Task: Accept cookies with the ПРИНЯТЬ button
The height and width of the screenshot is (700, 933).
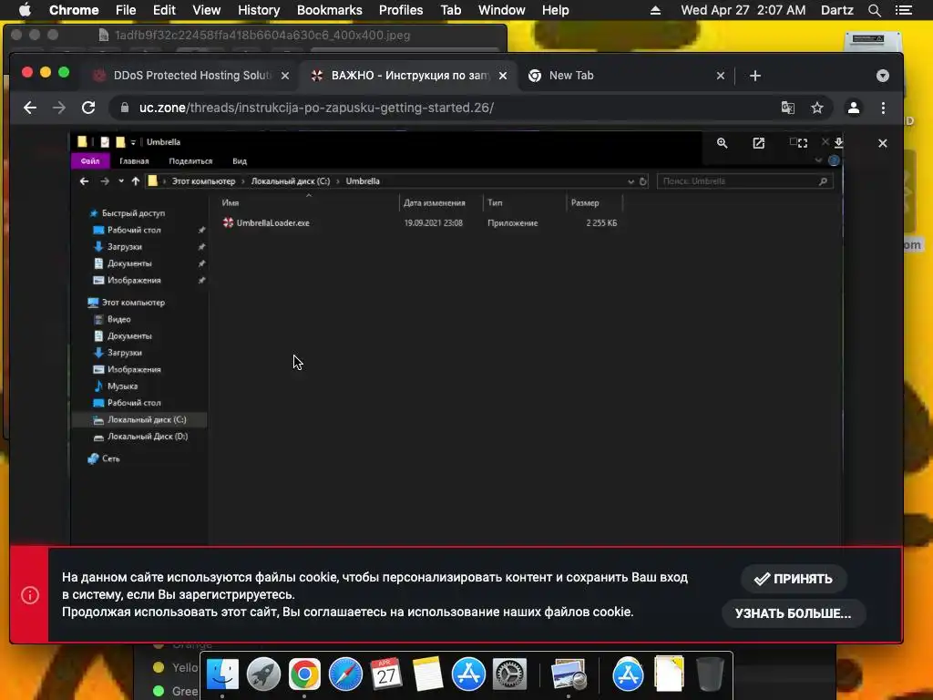Action: point(794,579)
